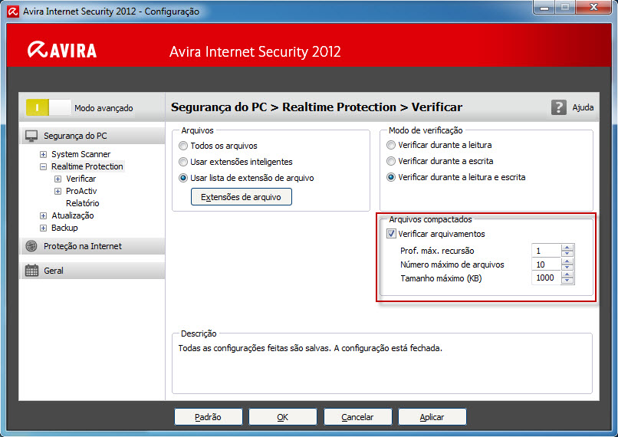
Task: Click the Avira logo in red banner
Action: [x=62, y=50]
